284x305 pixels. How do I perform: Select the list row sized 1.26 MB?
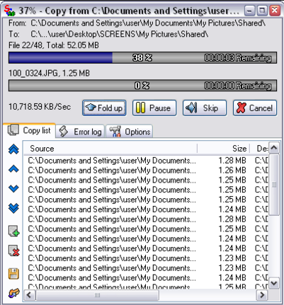146,170
